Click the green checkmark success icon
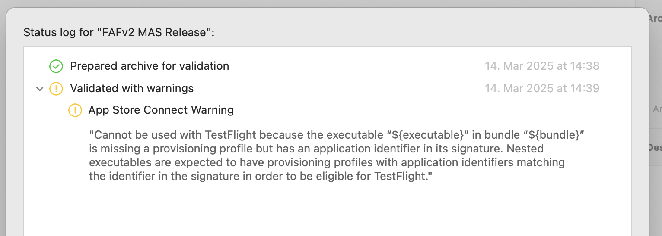662x236 pixels. coord(56,66)
